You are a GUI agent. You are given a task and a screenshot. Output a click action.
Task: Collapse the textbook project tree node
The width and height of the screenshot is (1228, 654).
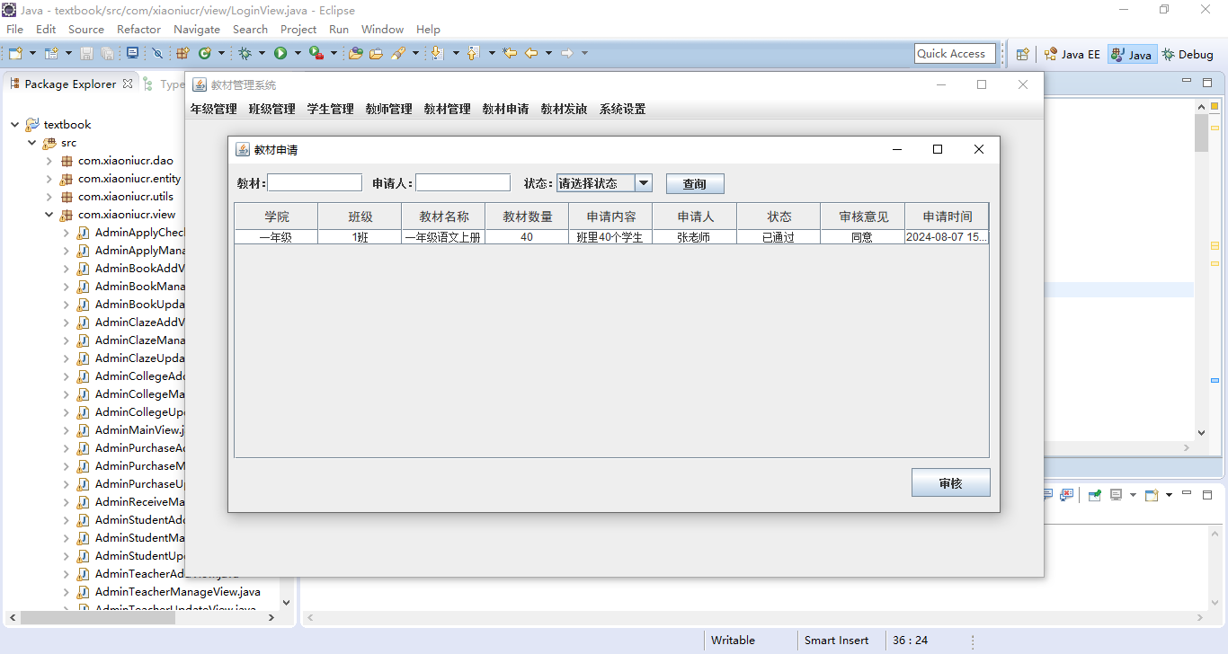pyautogui.click(x=15, y=125)
